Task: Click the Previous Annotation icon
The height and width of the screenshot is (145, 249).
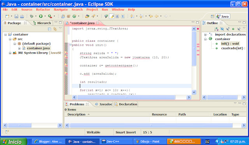Action: click(141, 16)
